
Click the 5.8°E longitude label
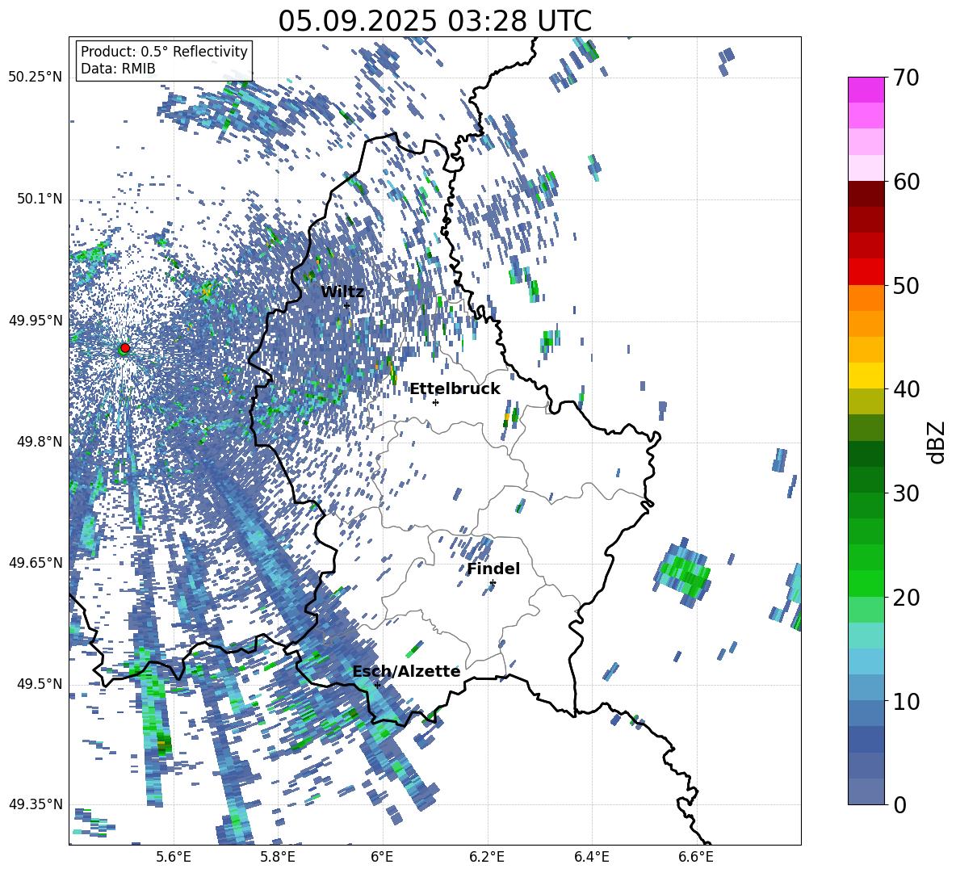tap(278, 857)
